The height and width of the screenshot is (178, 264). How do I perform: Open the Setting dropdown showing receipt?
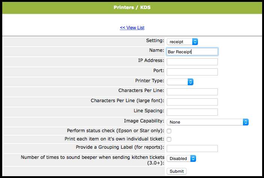tap(182, 42)
